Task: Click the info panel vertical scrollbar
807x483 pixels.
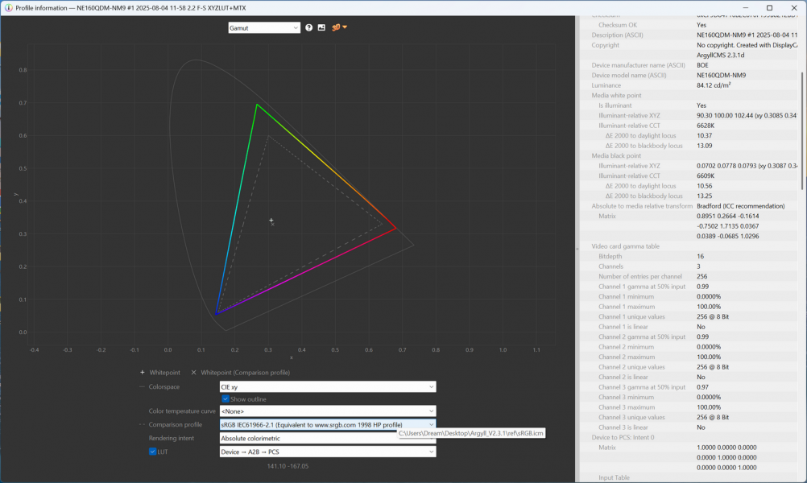Action: click(x=802, y=129)
